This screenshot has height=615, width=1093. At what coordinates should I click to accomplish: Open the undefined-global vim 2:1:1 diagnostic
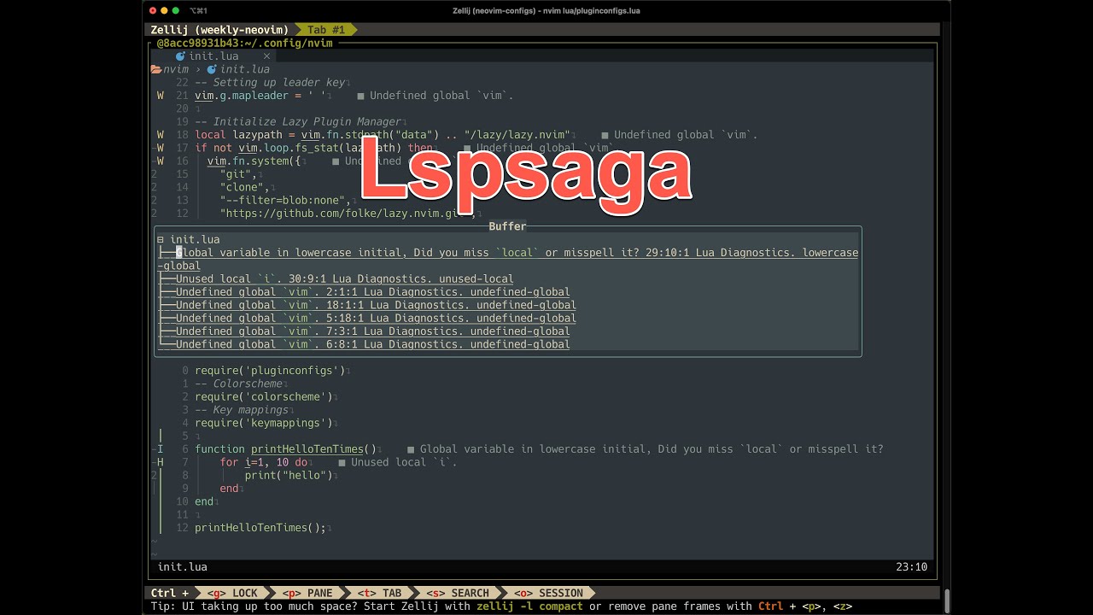372,292
